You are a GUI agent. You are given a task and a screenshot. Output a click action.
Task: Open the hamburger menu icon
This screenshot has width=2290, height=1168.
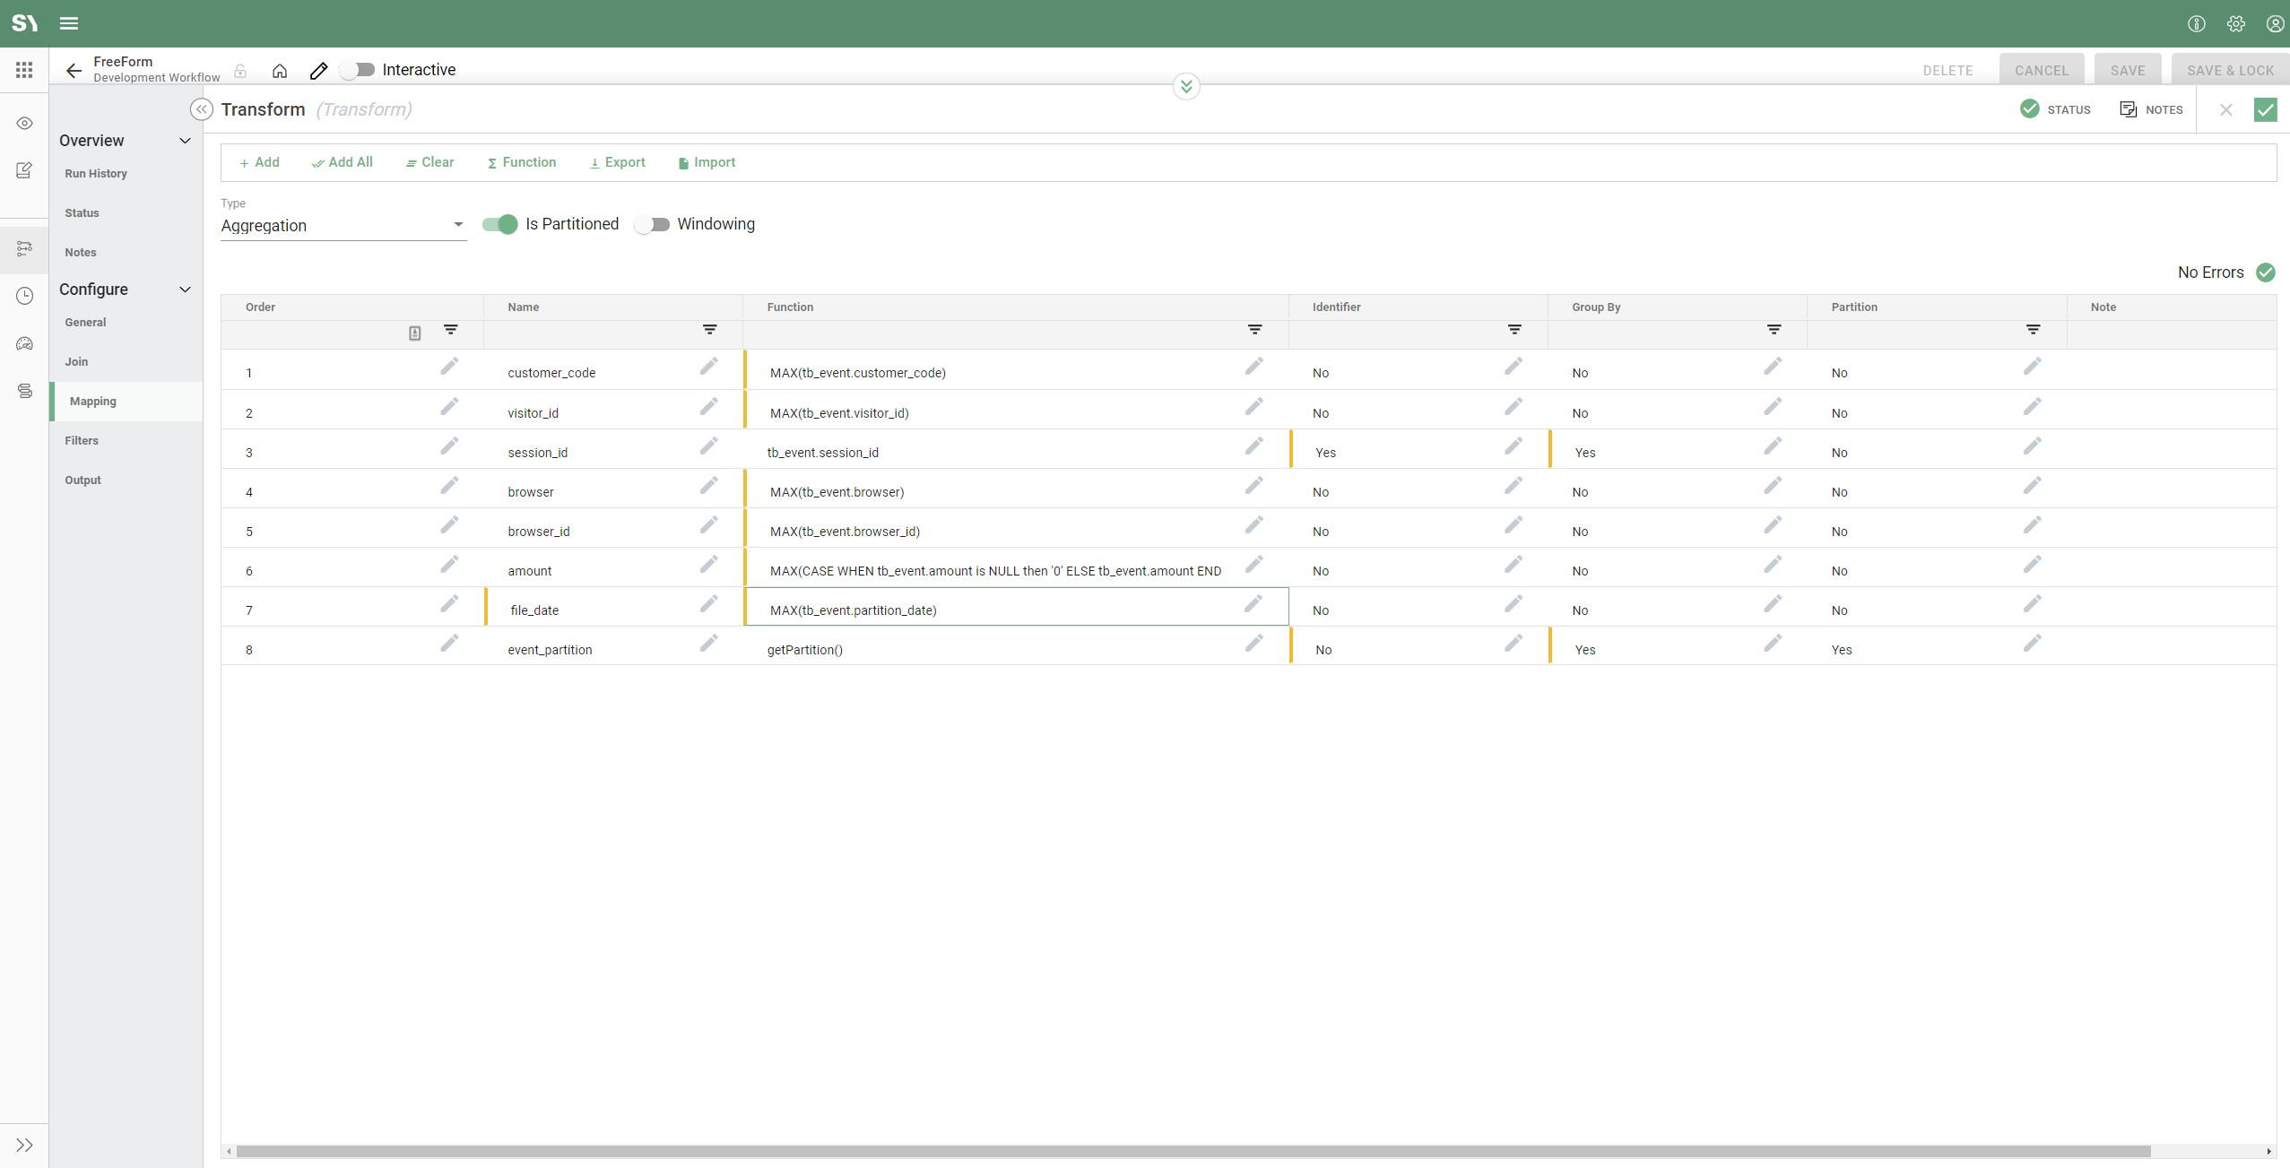(x=69, y=24)
